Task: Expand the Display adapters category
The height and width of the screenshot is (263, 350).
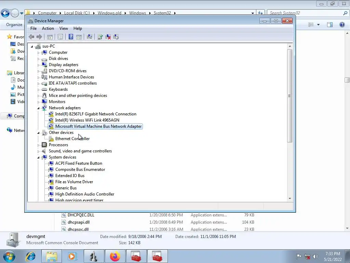Action: point(38,65)
